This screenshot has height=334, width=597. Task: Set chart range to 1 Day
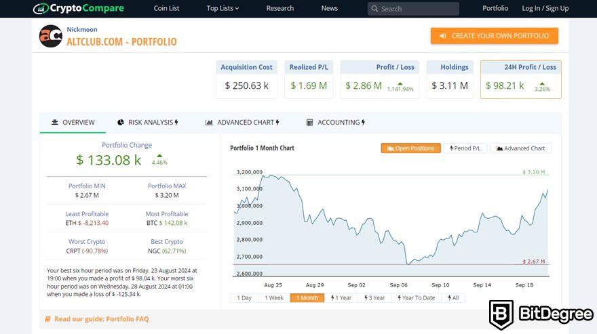[244, 298]
